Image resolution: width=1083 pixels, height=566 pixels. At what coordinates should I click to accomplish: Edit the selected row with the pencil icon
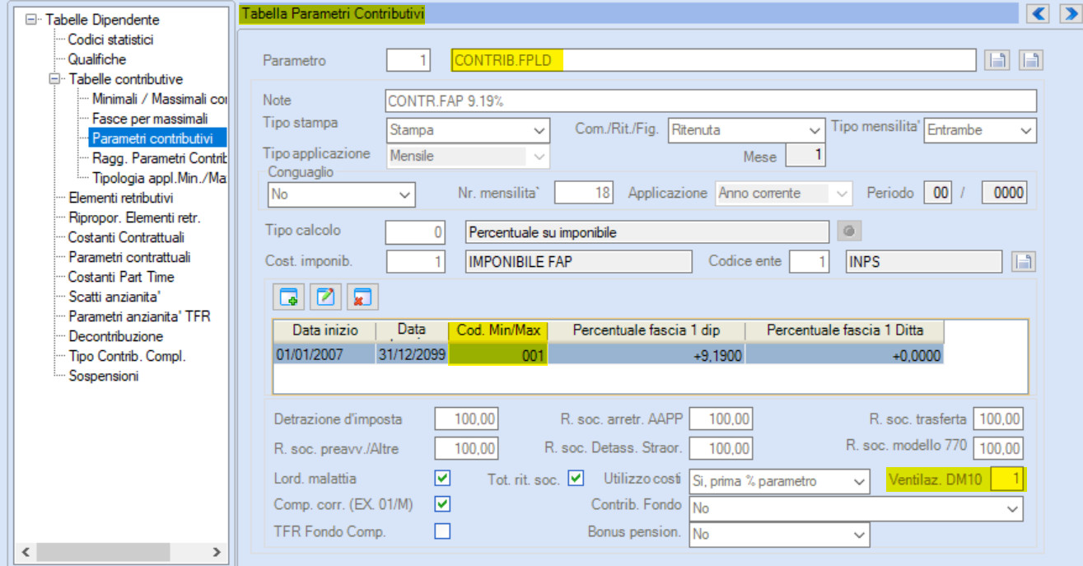(x=326, y=297)
